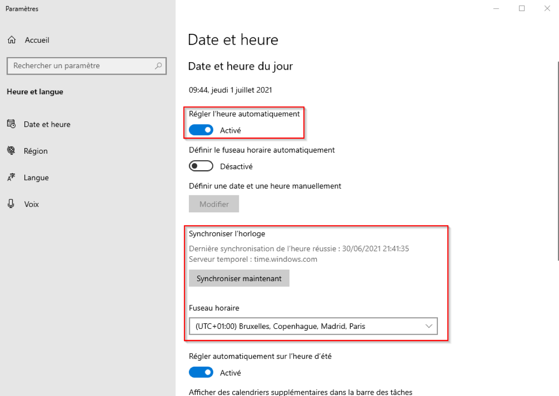Click the letter icon next to Langue
This screenshot has width=559, height=396.
click(x=11, y=178)
